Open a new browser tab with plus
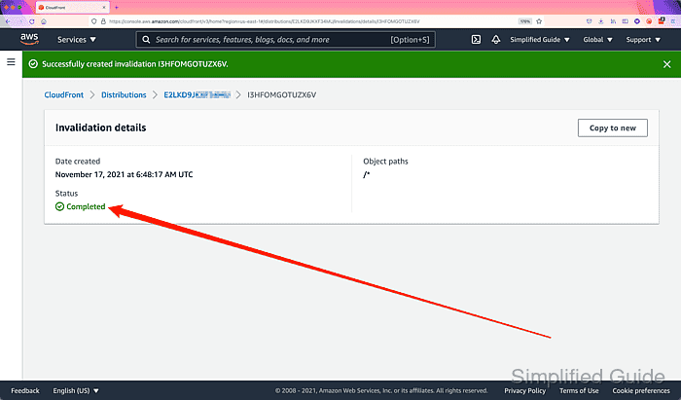Image resolution: width=681 pixels, height=400 pixels. 117,8
